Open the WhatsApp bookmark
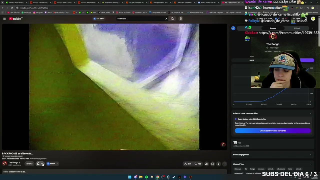The image size is (320, 180). click(26, 12)
